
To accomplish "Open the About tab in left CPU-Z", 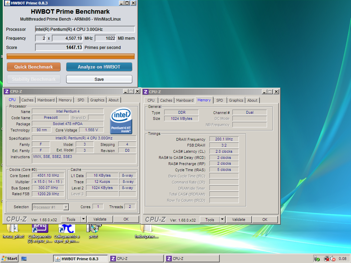I will (x=113, y=100).
